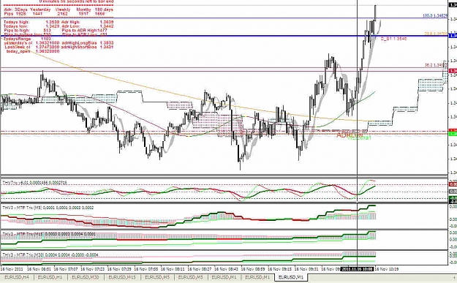Viewport: 457px width, 283px height.
Task: Switch to the EURUSD,H1 chart tab
Action: pyautogui.click(x=50, y=277)
